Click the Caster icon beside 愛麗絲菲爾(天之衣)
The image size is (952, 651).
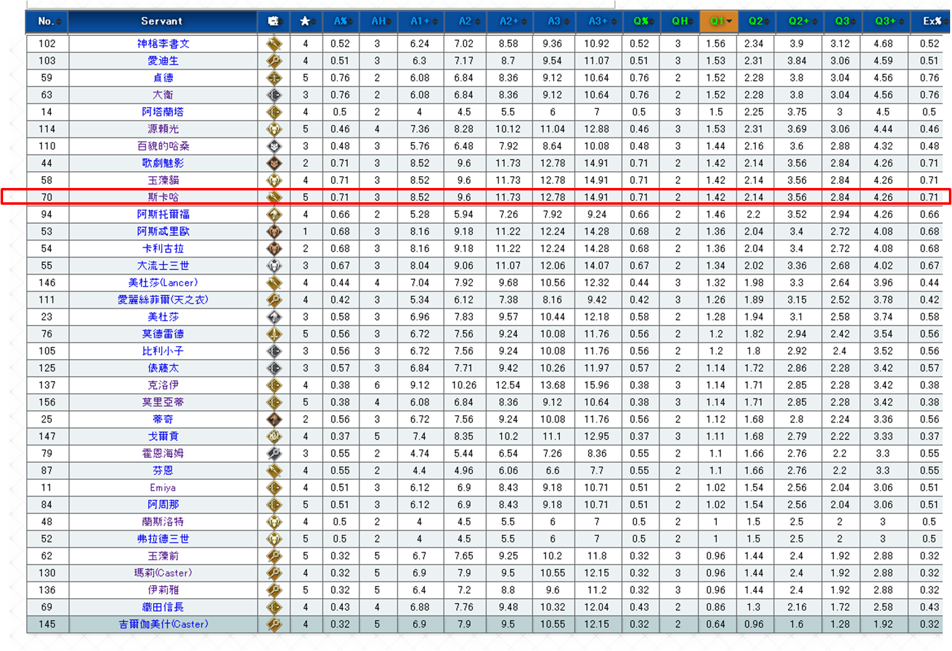(x=274, y=300)
